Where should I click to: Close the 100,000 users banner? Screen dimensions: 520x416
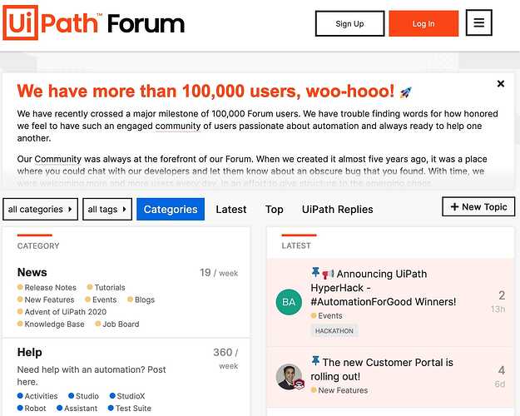pyautogui.click(x=501, y=83)
